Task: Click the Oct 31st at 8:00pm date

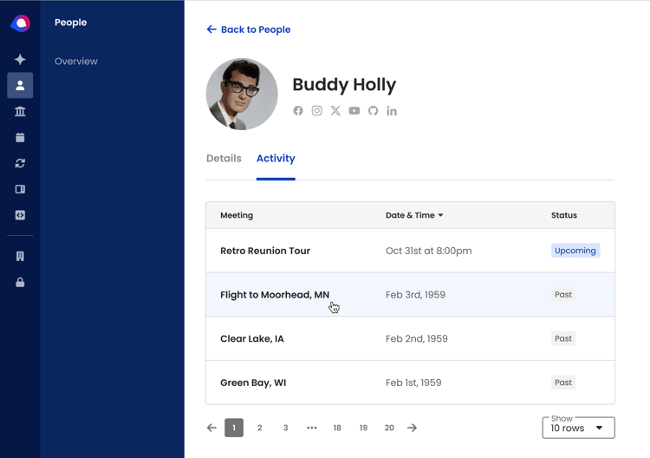Action: 429,251
